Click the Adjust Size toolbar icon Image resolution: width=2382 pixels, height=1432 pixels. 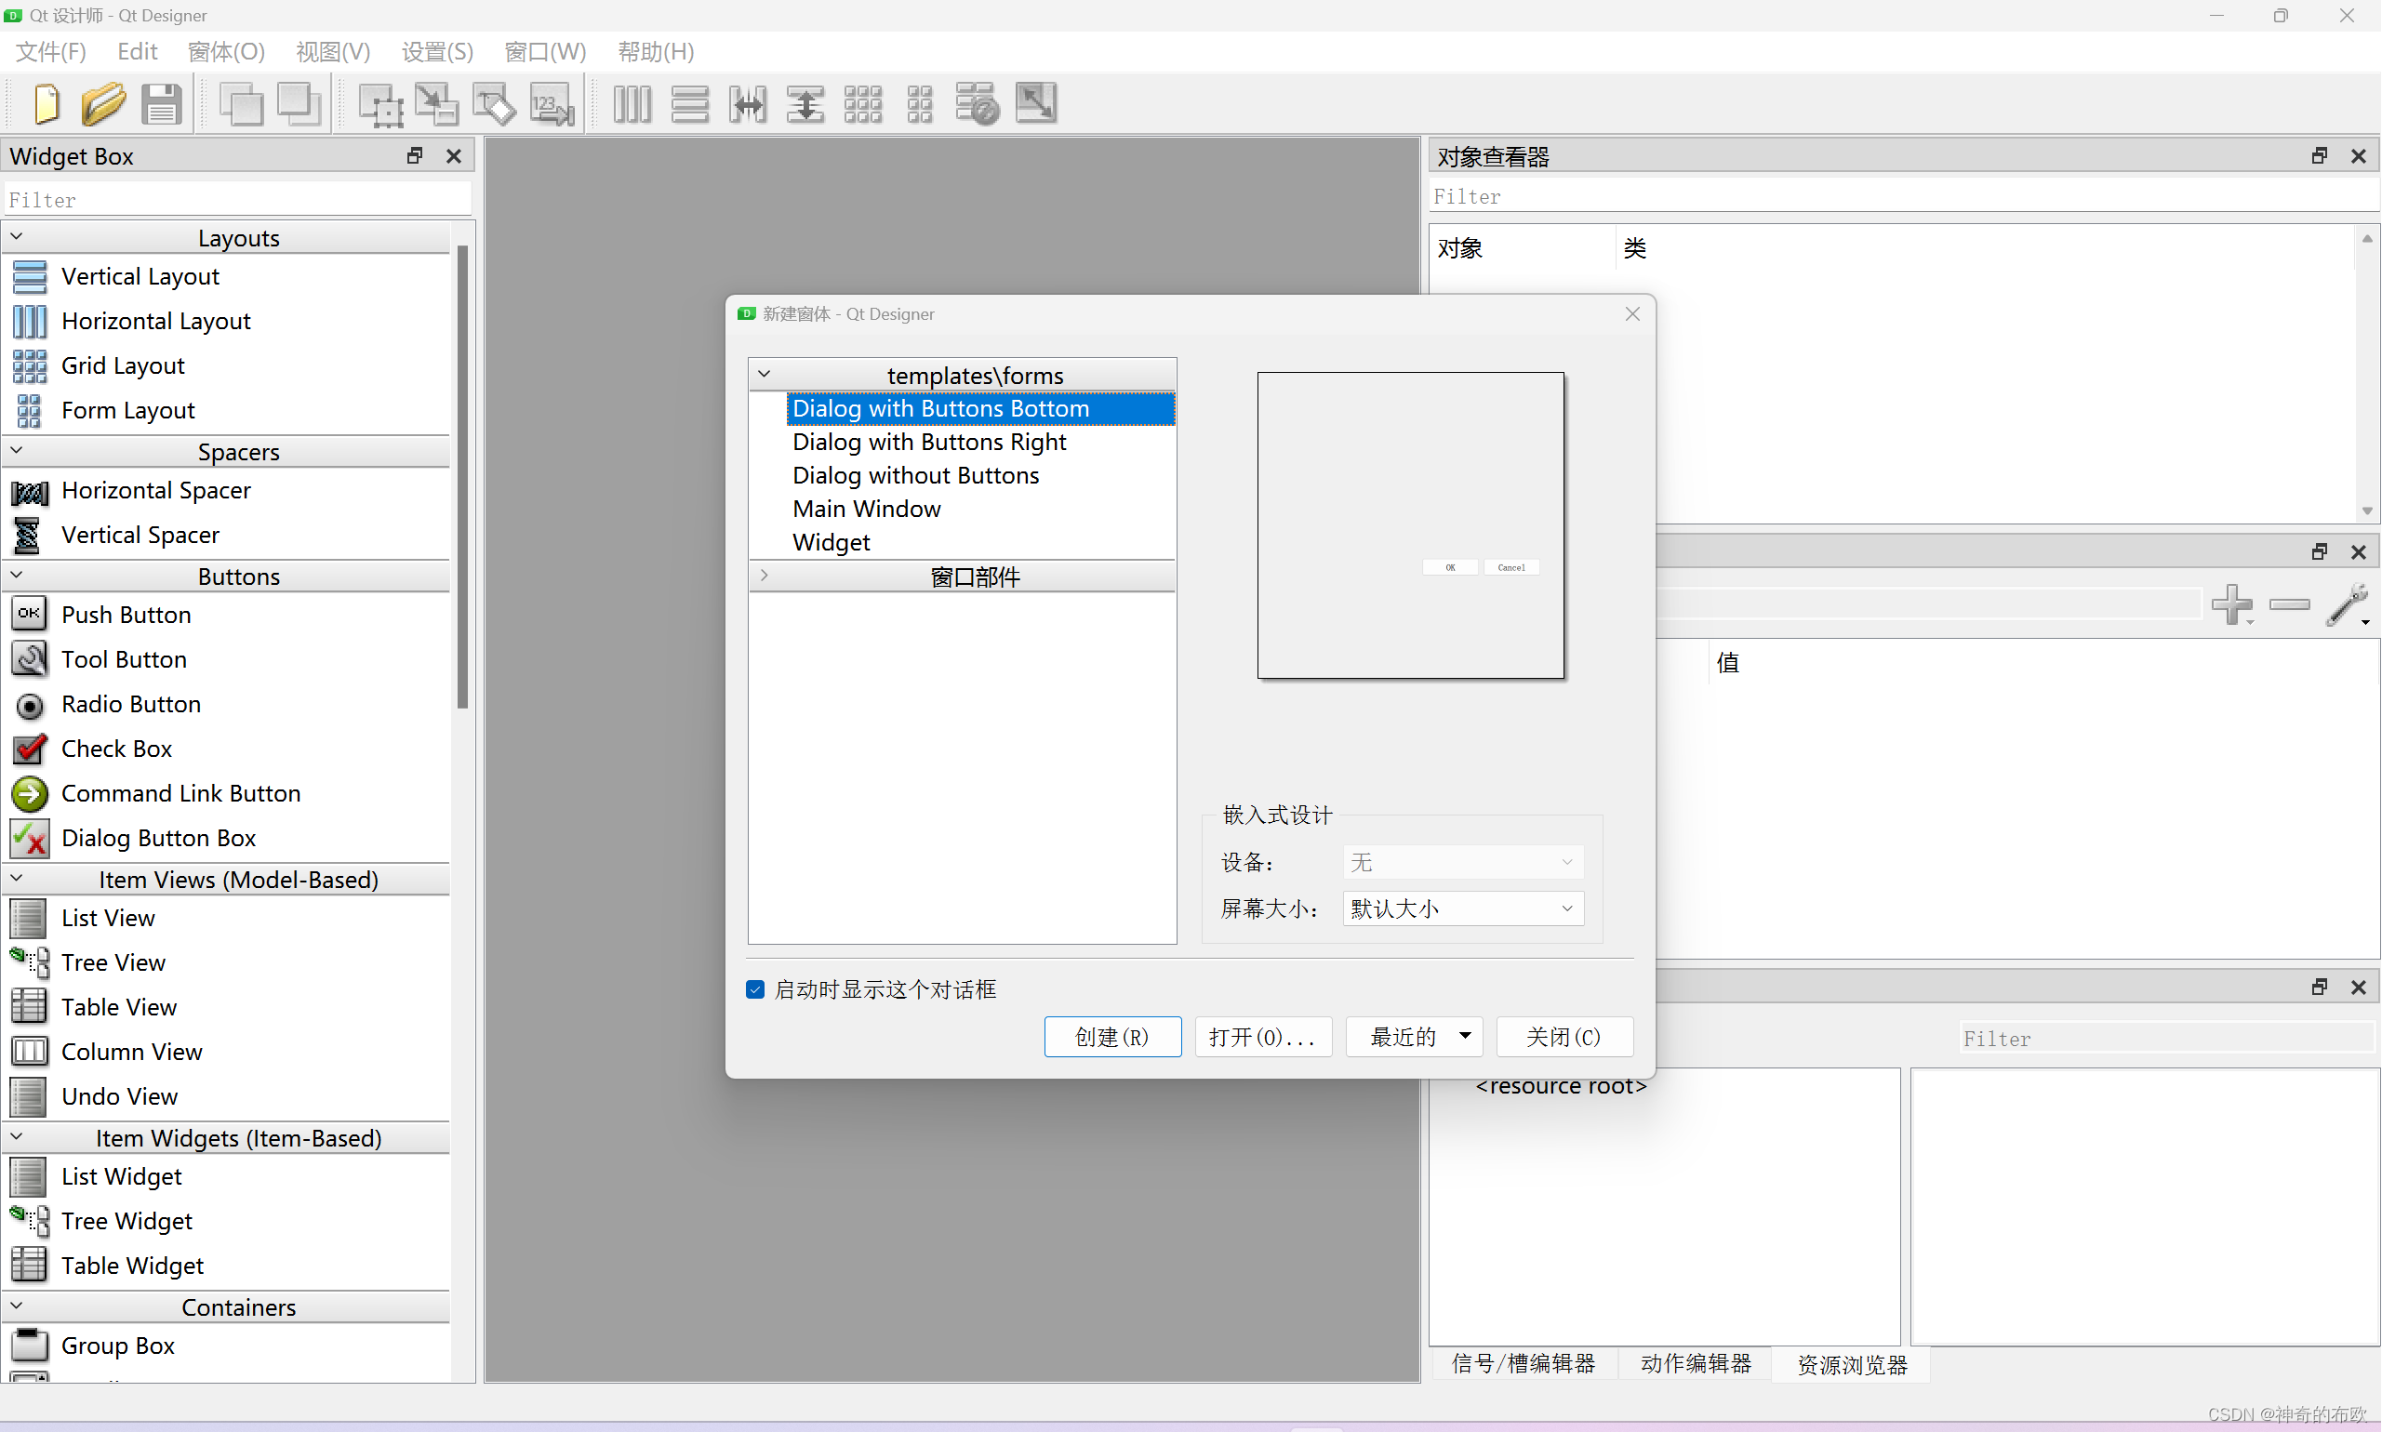coord(1035,104)
